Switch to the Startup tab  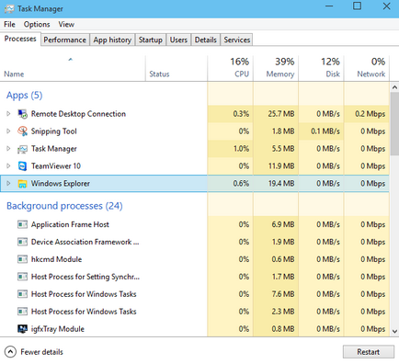pos(151,40)
